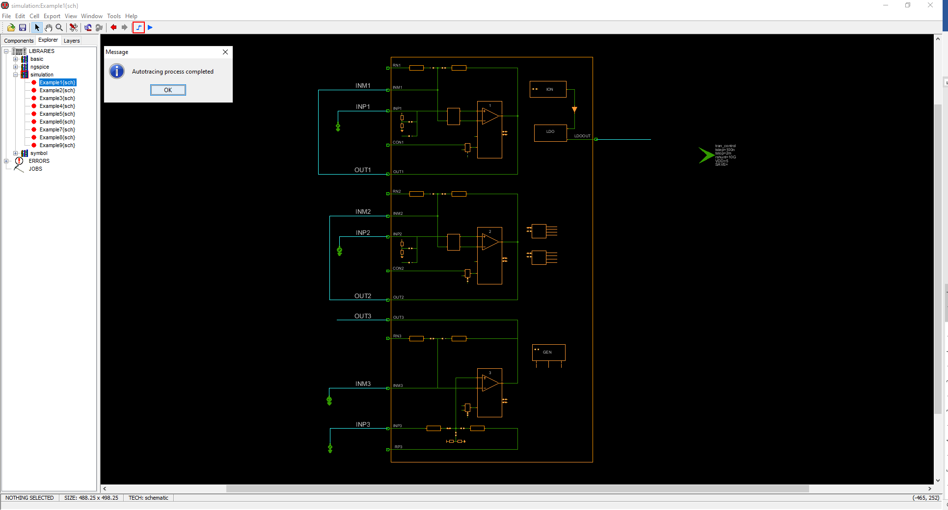The width and height of the screenshot is (948, 510).
Task: Activate the click/select arrow tool
Action: point(37,27)
